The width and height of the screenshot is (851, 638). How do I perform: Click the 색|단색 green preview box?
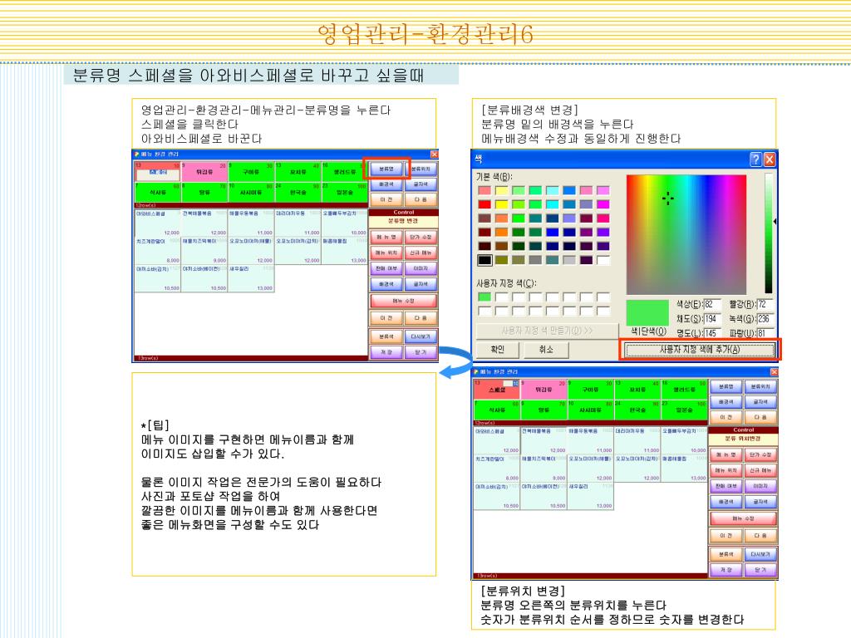click(x=647, y=313)
